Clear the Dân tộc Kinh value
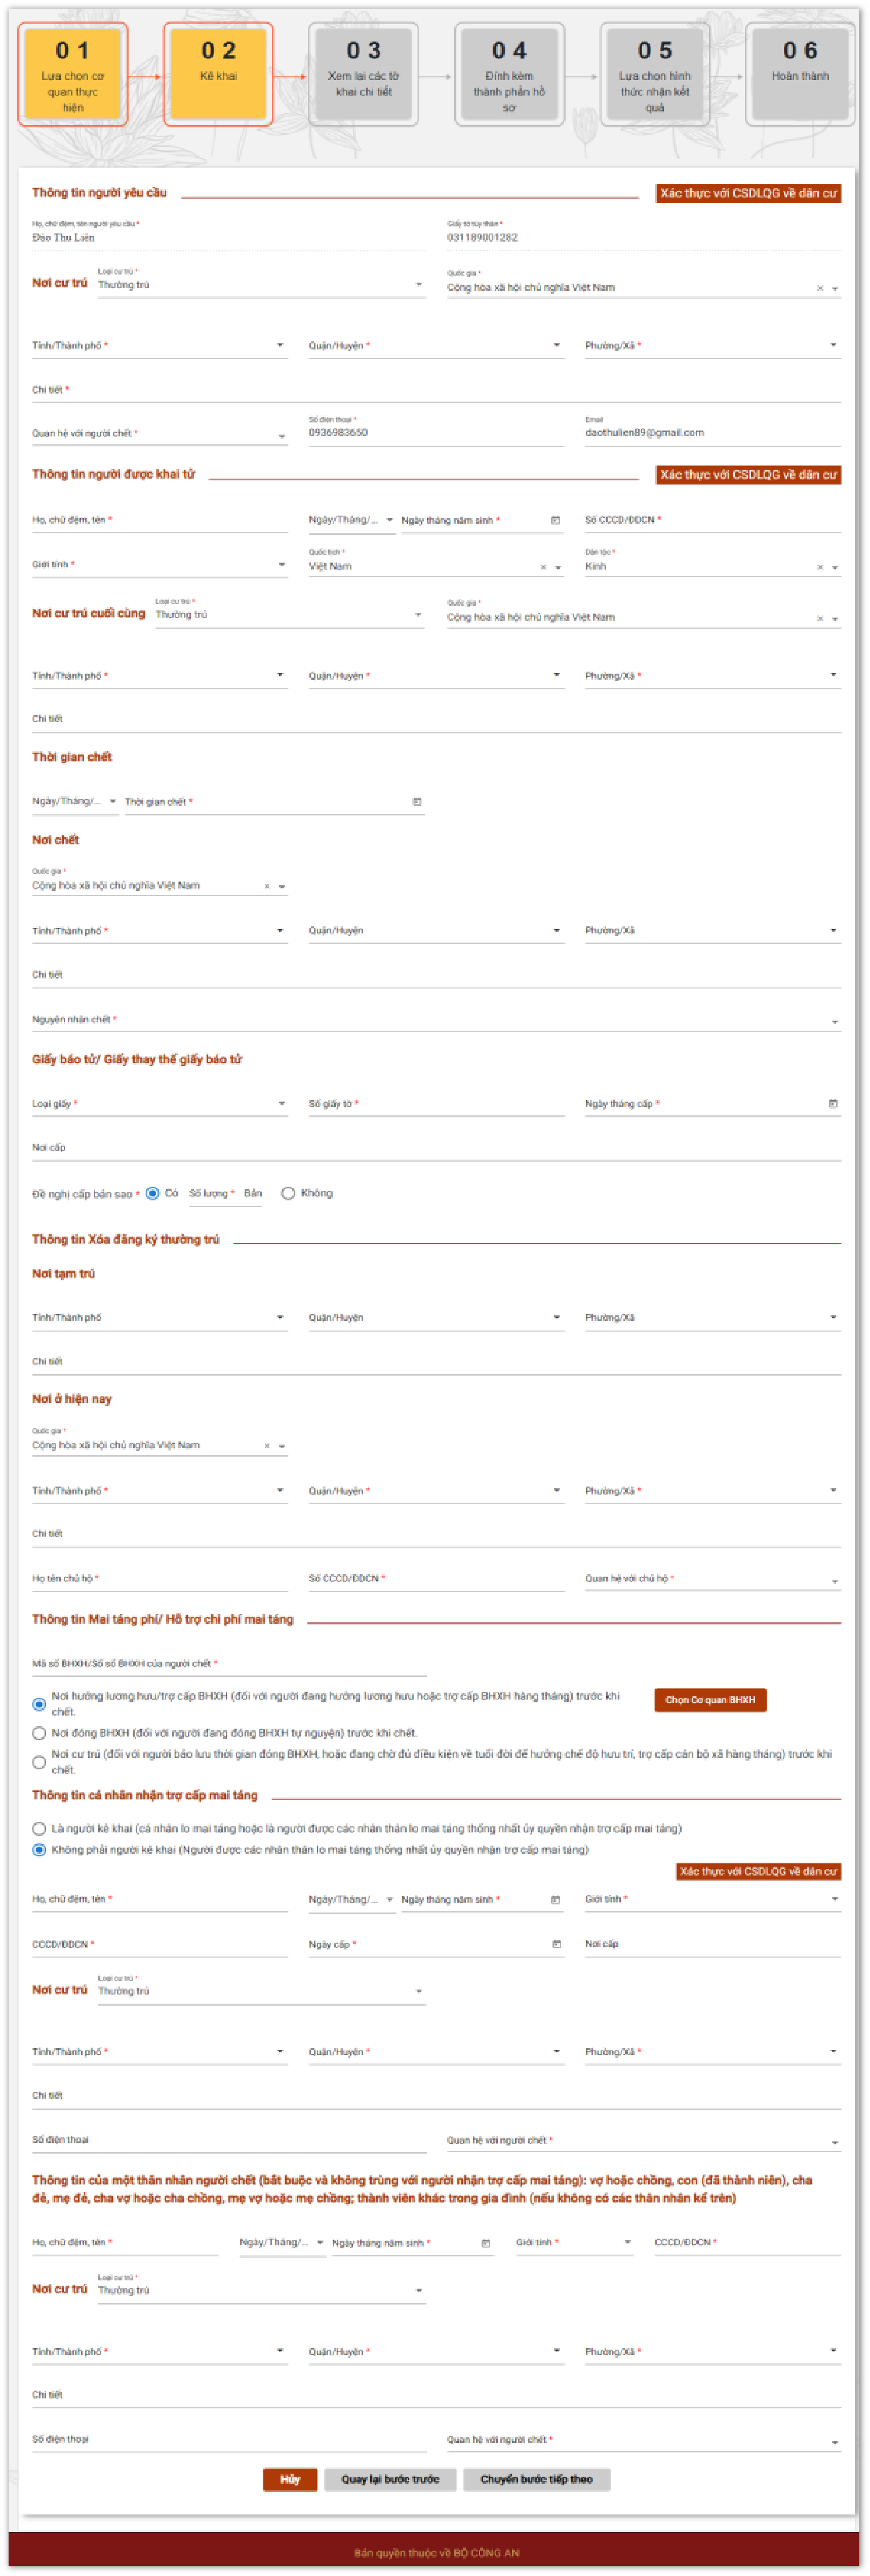870x2576 pixels. click(x=820, y=567)
